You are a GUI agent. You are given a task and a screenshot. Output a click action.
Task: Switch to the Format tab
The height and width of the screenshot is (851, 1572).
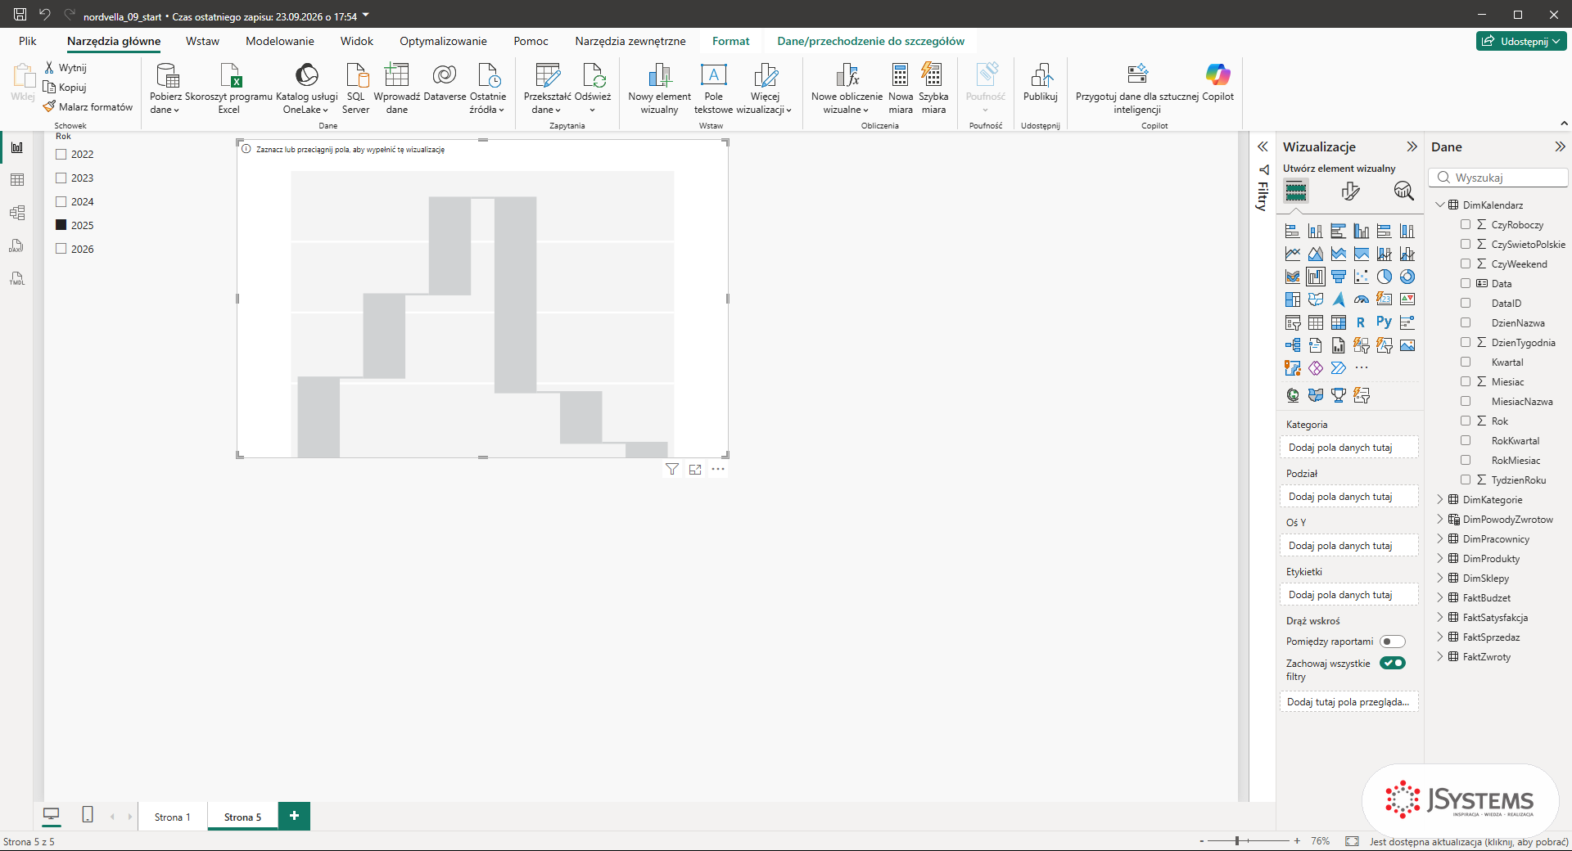click(x=730, y=41)
